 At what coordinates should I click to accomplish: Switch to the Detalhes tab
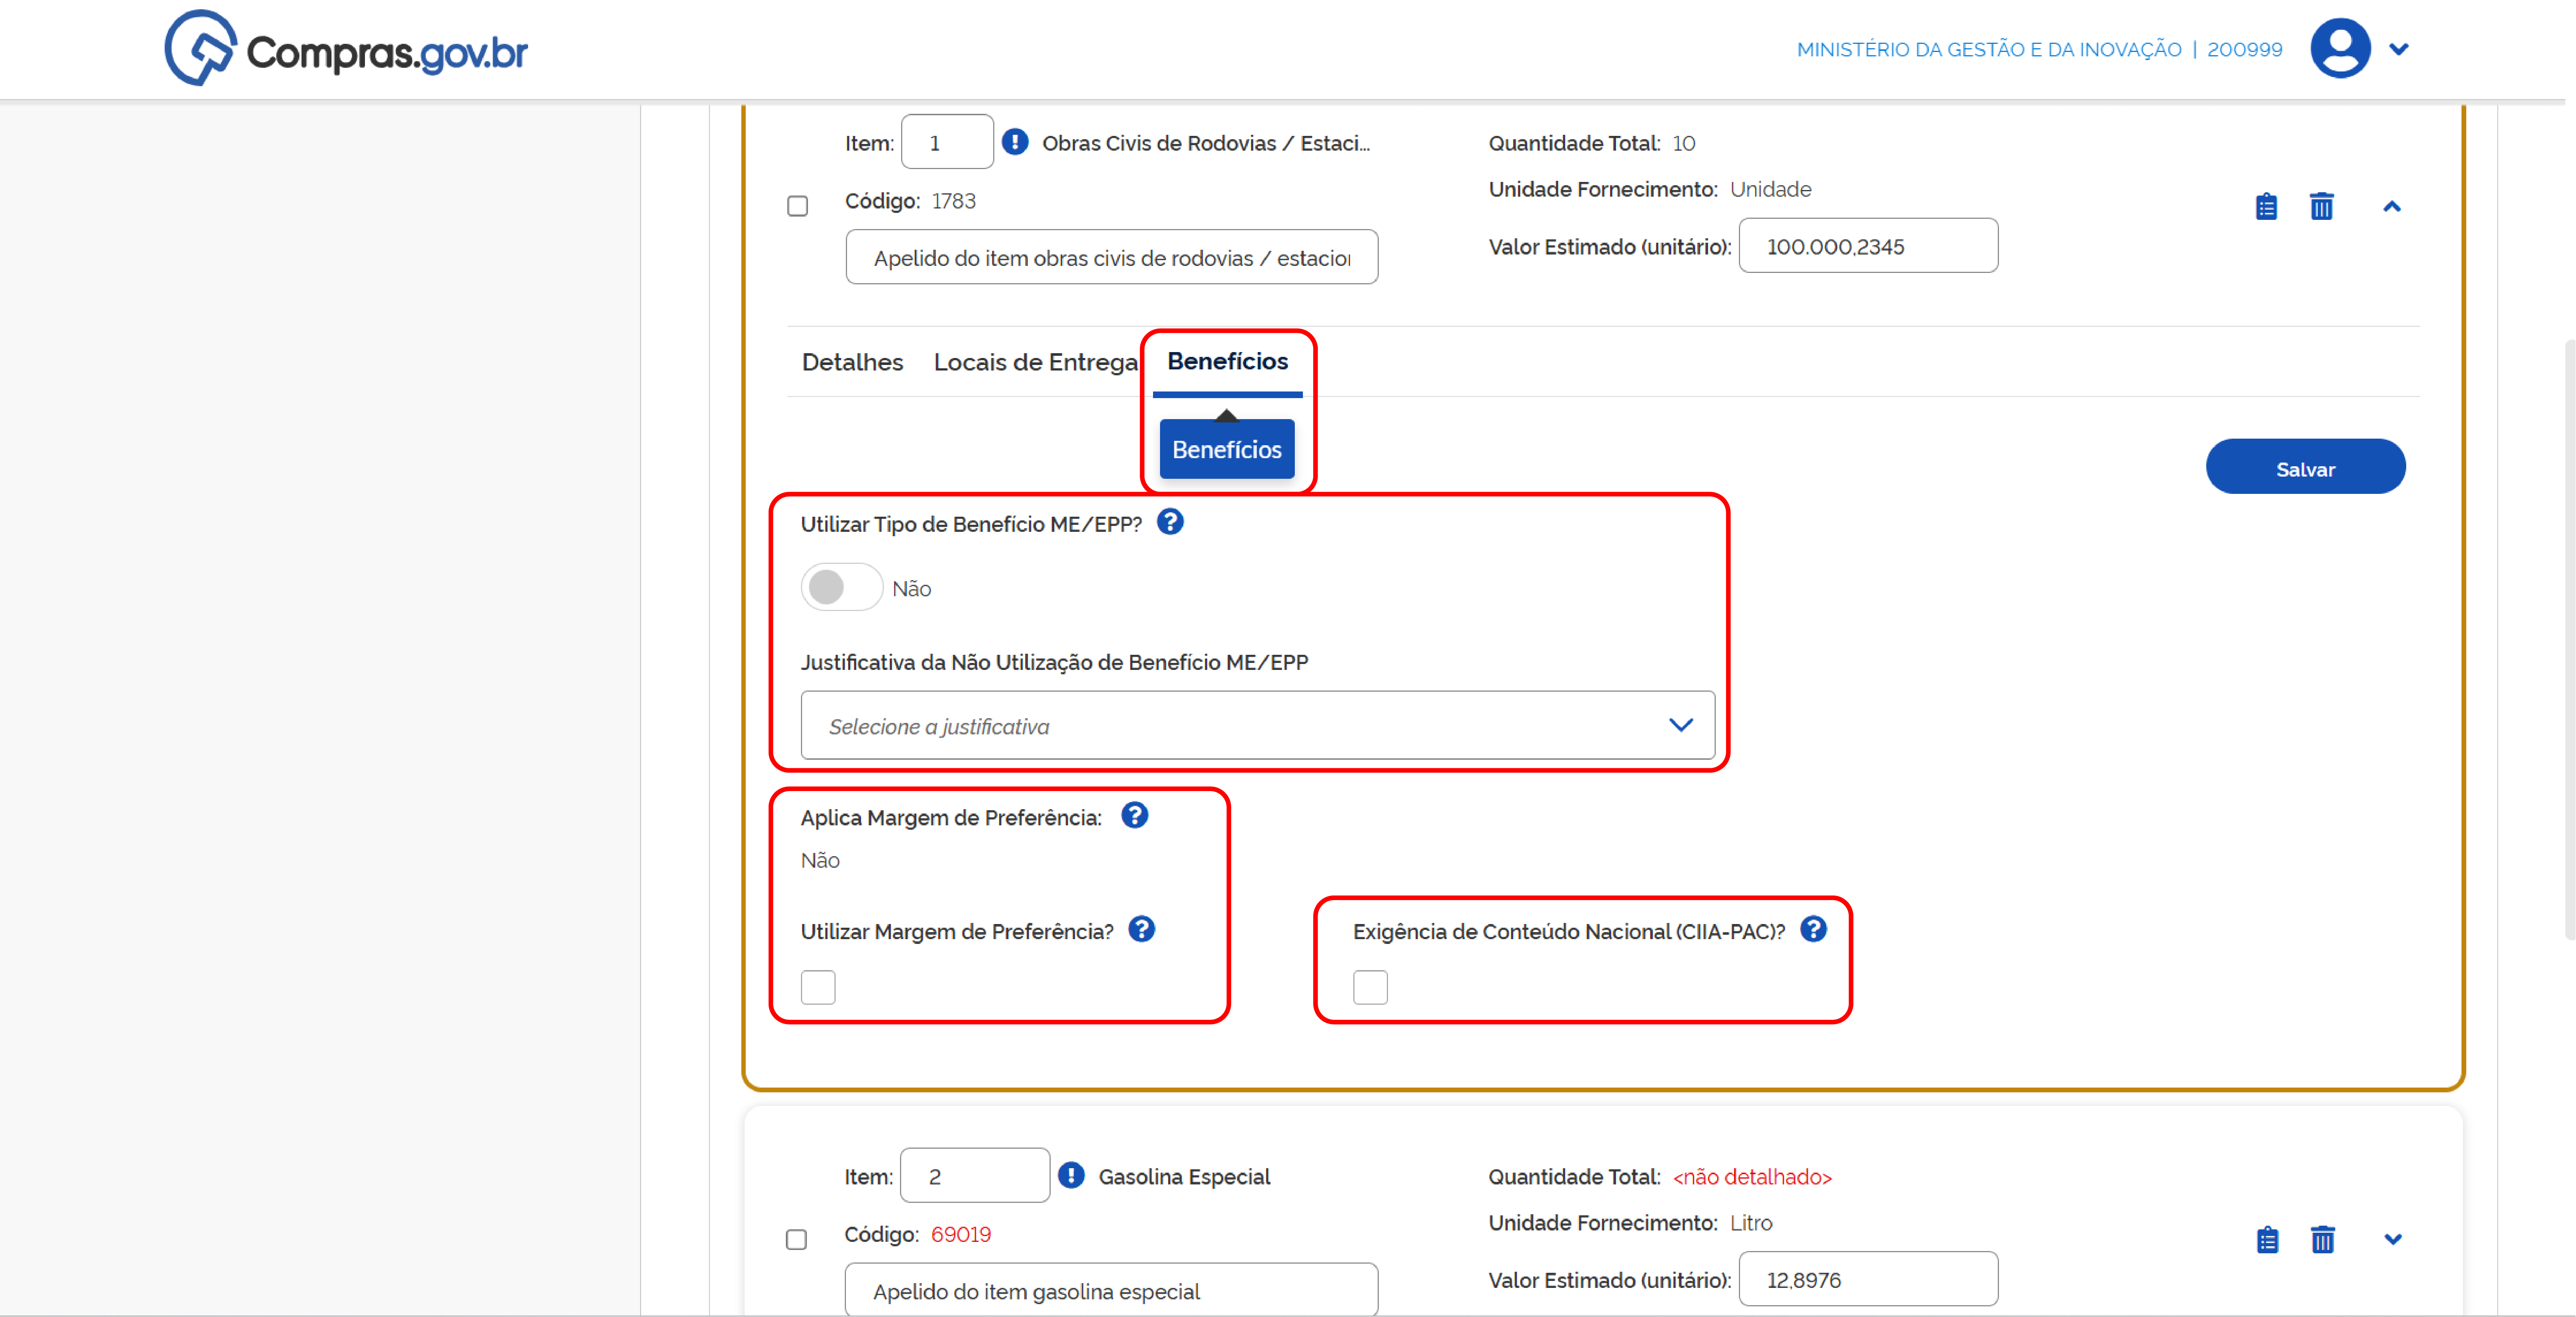coord(852,362)
